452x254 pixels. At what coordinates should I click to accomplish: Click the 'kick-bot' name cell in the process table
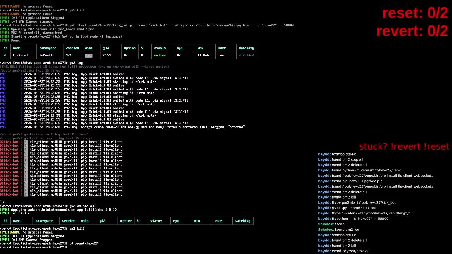[x=20, y=55]
